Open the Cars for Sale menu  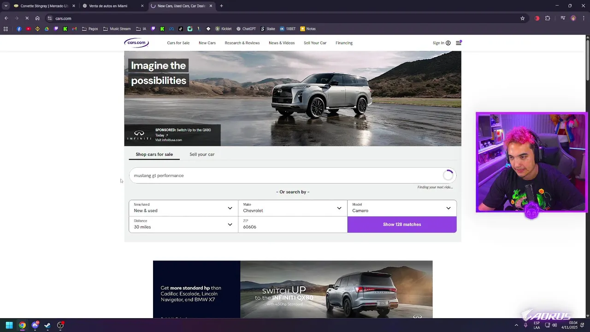(178, 43)
